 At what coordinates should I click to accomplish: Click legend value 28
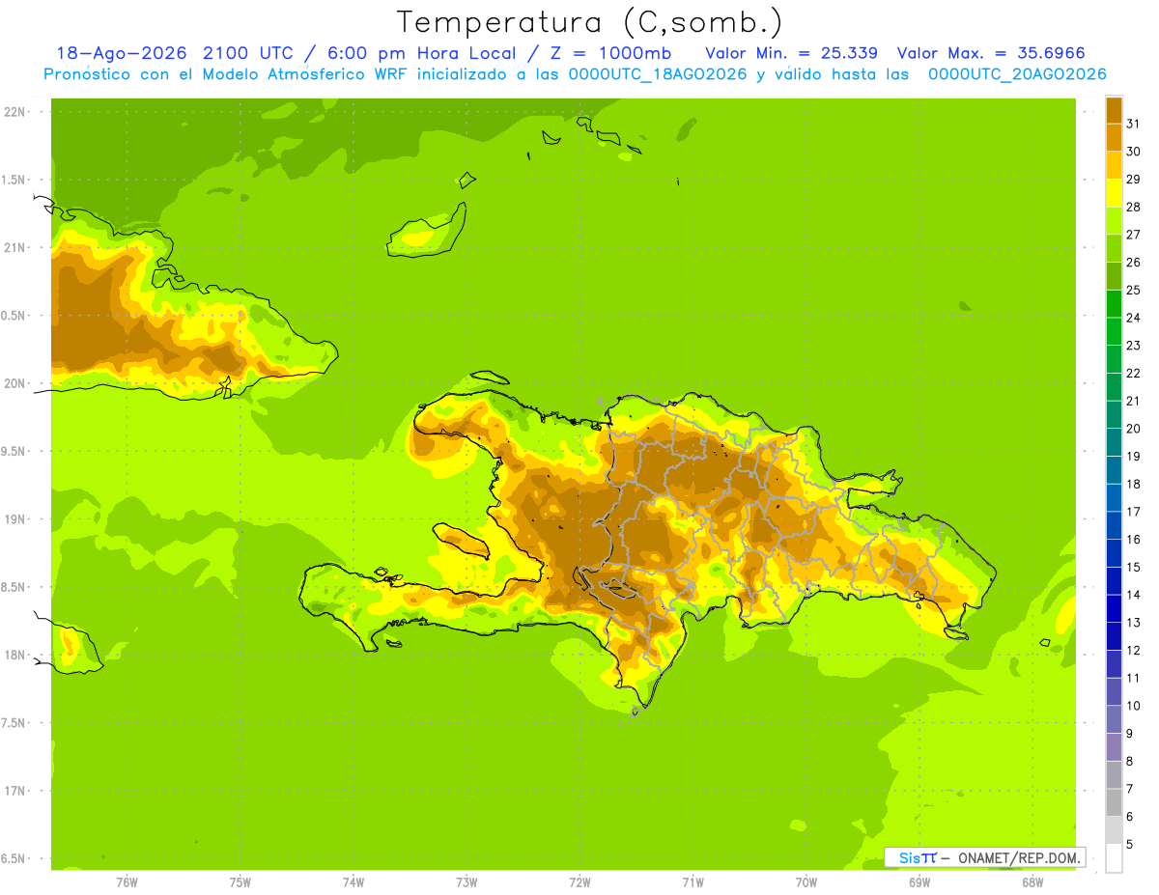[1133, 207]
